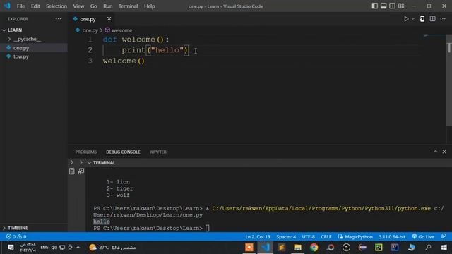Open taskbar search magnifier
This screenshot has width=452, height=254.
coord(429,248)
